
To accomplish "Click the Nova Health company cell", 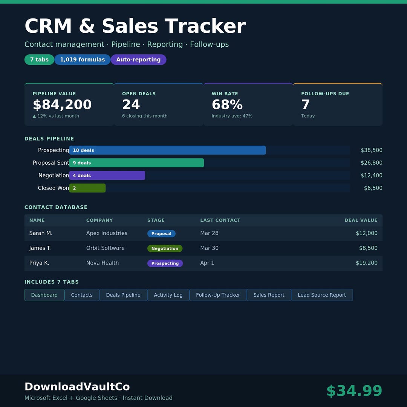I will 103,263.
